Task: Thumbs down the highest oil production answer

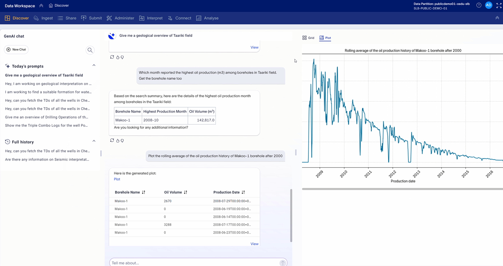Action: (x=122, y=141)
